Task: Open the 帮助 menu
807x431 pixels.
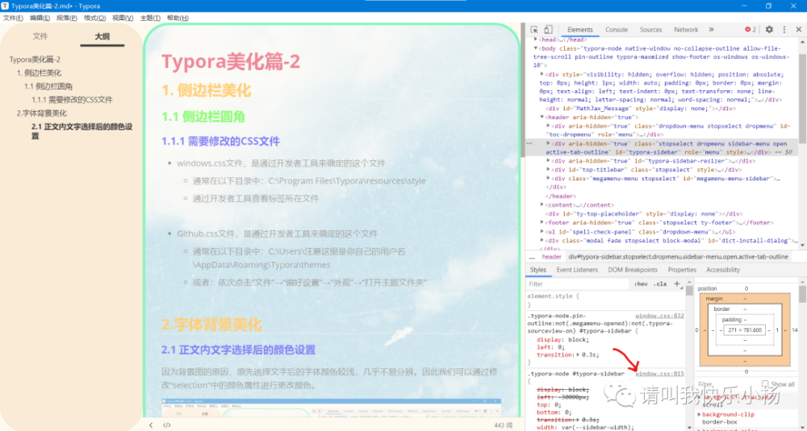Action: (x=178, y=18)
